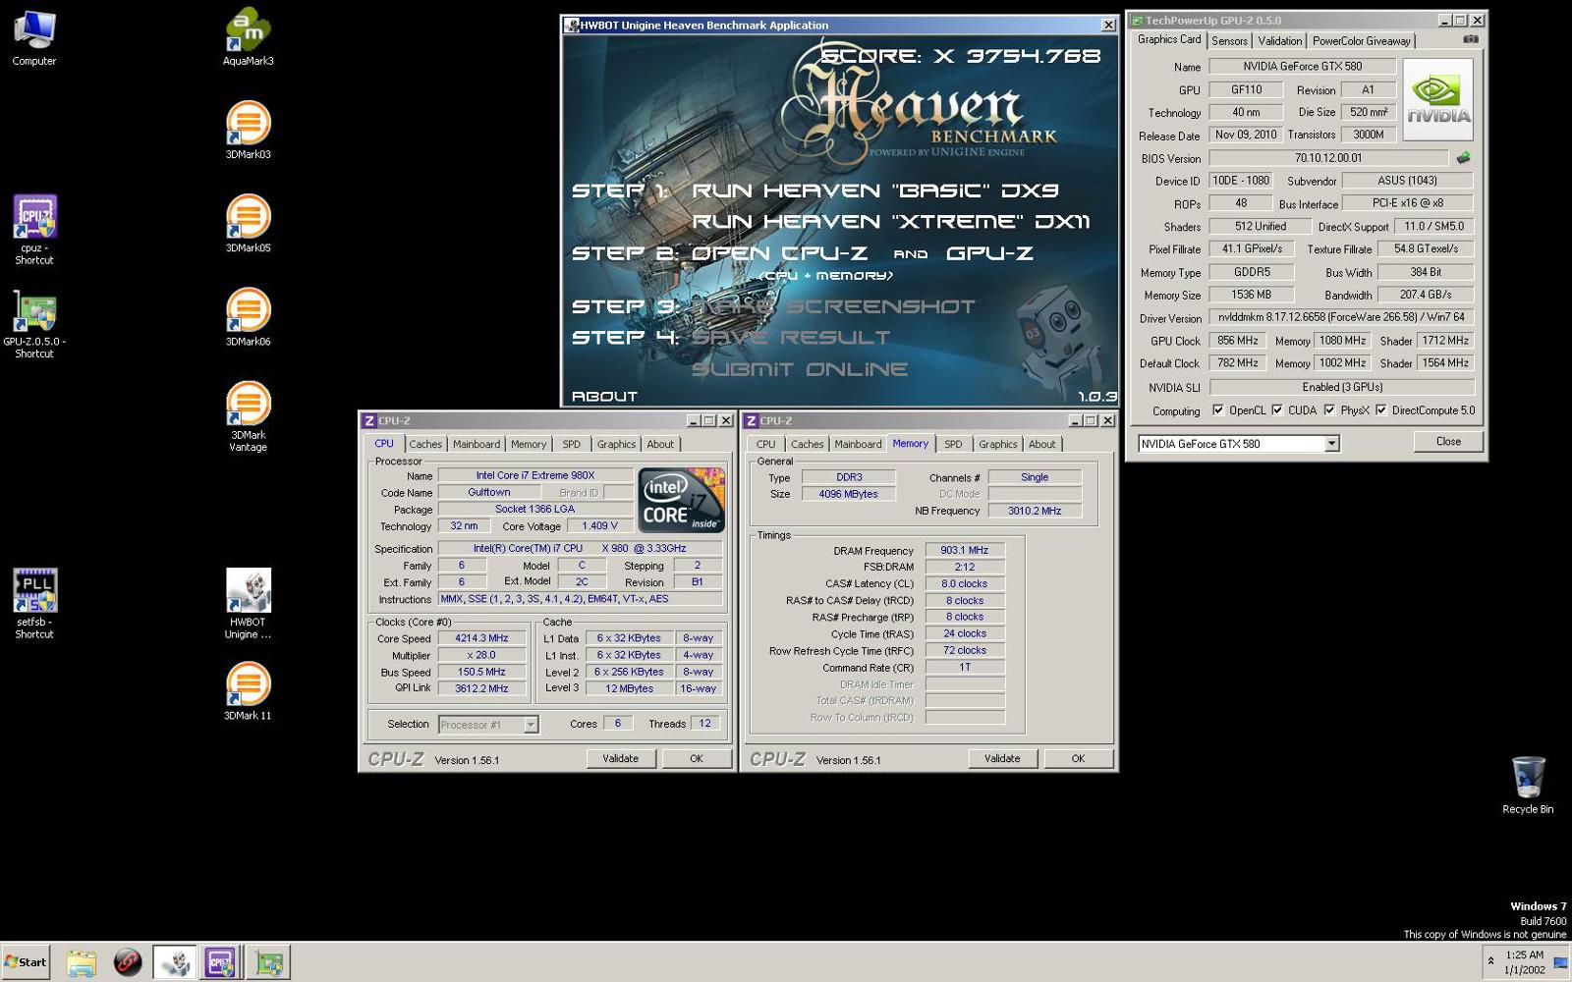Click Run Heaven "Xtreme" DX11

coord(891,222)
